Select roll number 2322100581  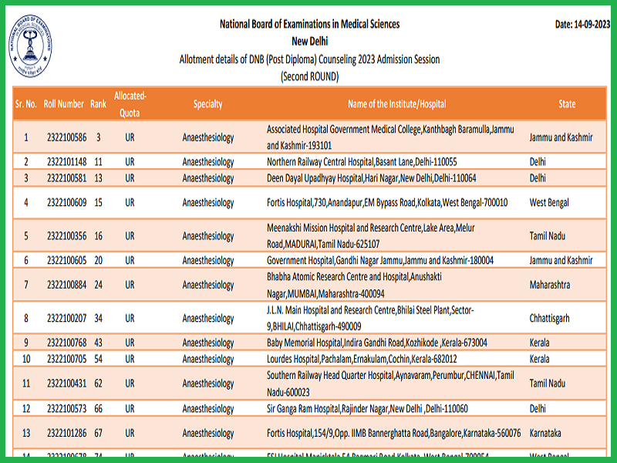pyautogui.click(x=67, y=178)
